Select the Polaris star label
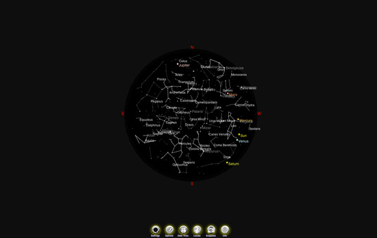The width and height of the screenshot is (377, 238). coord(198,112)
